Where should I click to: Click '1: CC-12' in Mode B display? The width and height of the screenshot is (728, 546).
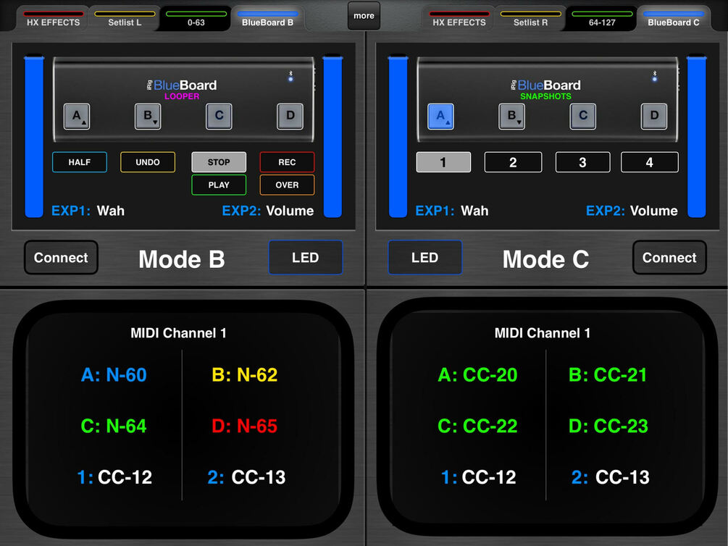click(114, 477)
